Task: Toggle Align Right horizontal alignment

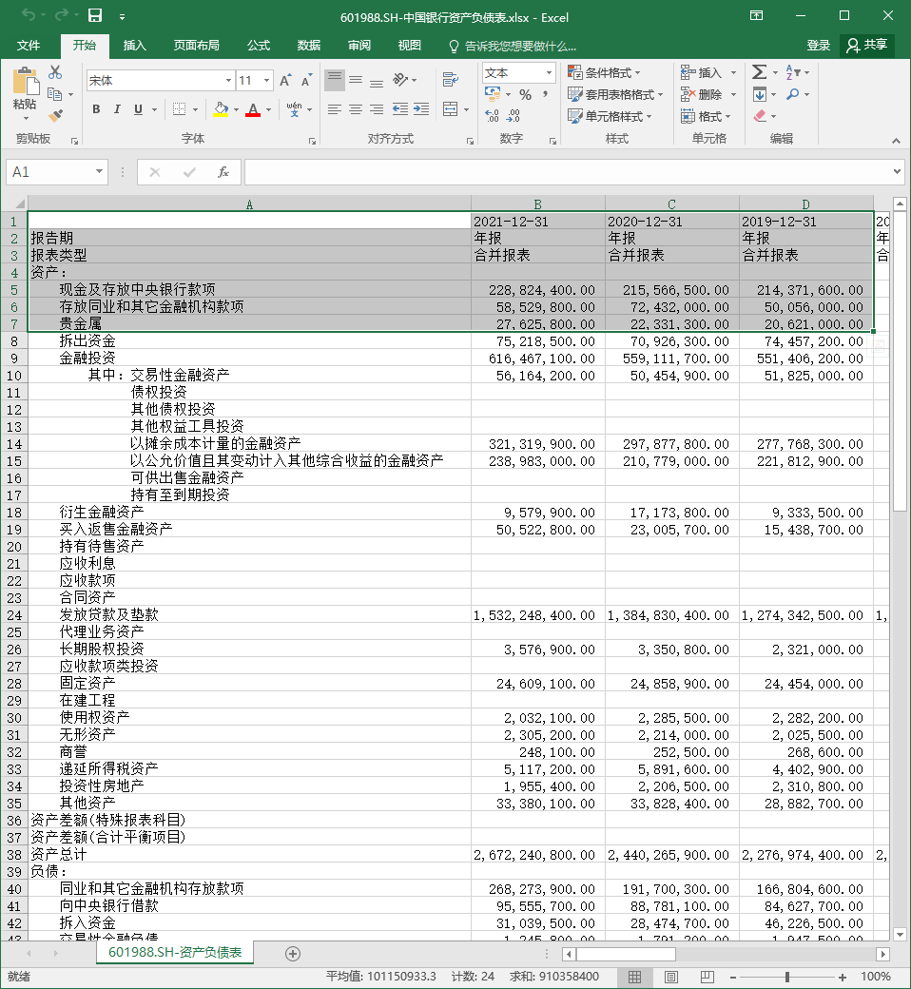Action: tap(377, 109)
